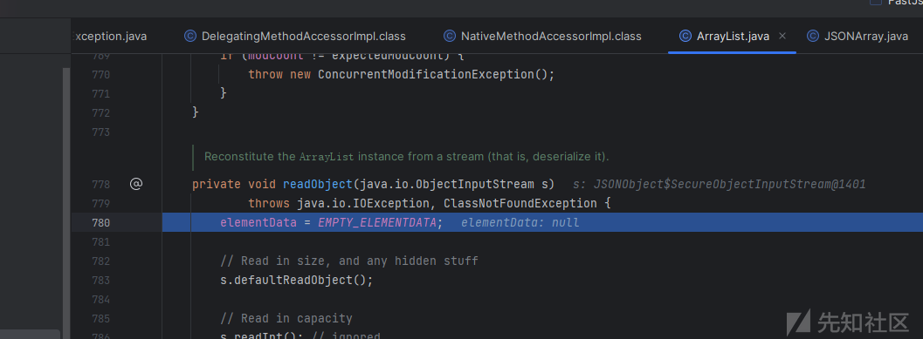Select the JSONArray.java editor tab
923x339 pixels.
(858, 37)
